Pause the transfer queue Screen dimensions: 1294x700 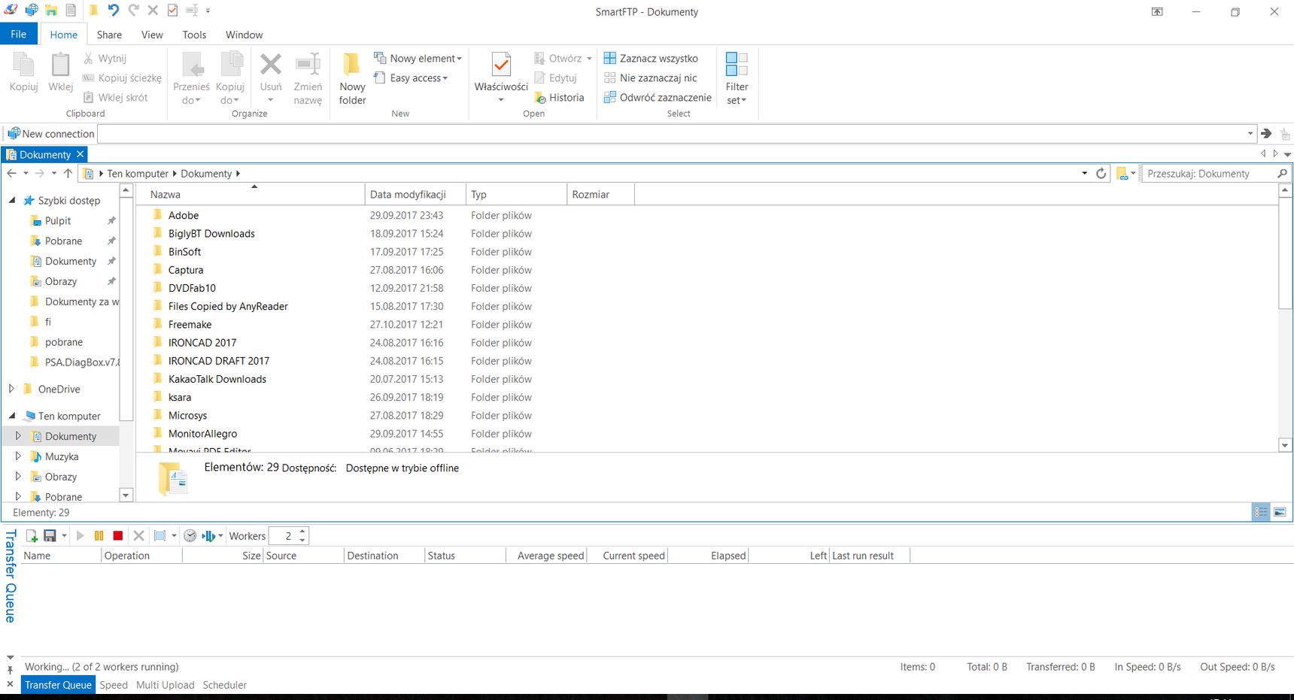[99, 536]
